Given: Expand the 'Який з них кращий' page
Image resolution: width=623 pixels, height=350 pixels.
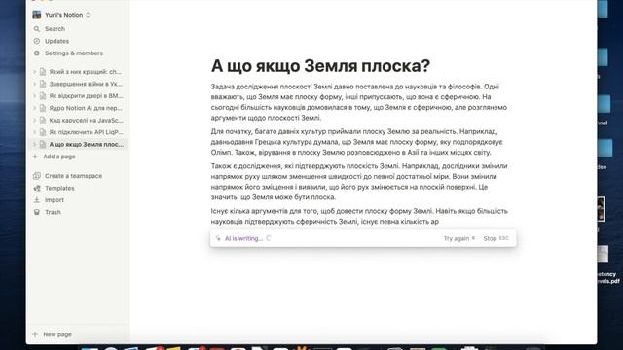Looking at the screenshot, I should click(x=35, y=72).
